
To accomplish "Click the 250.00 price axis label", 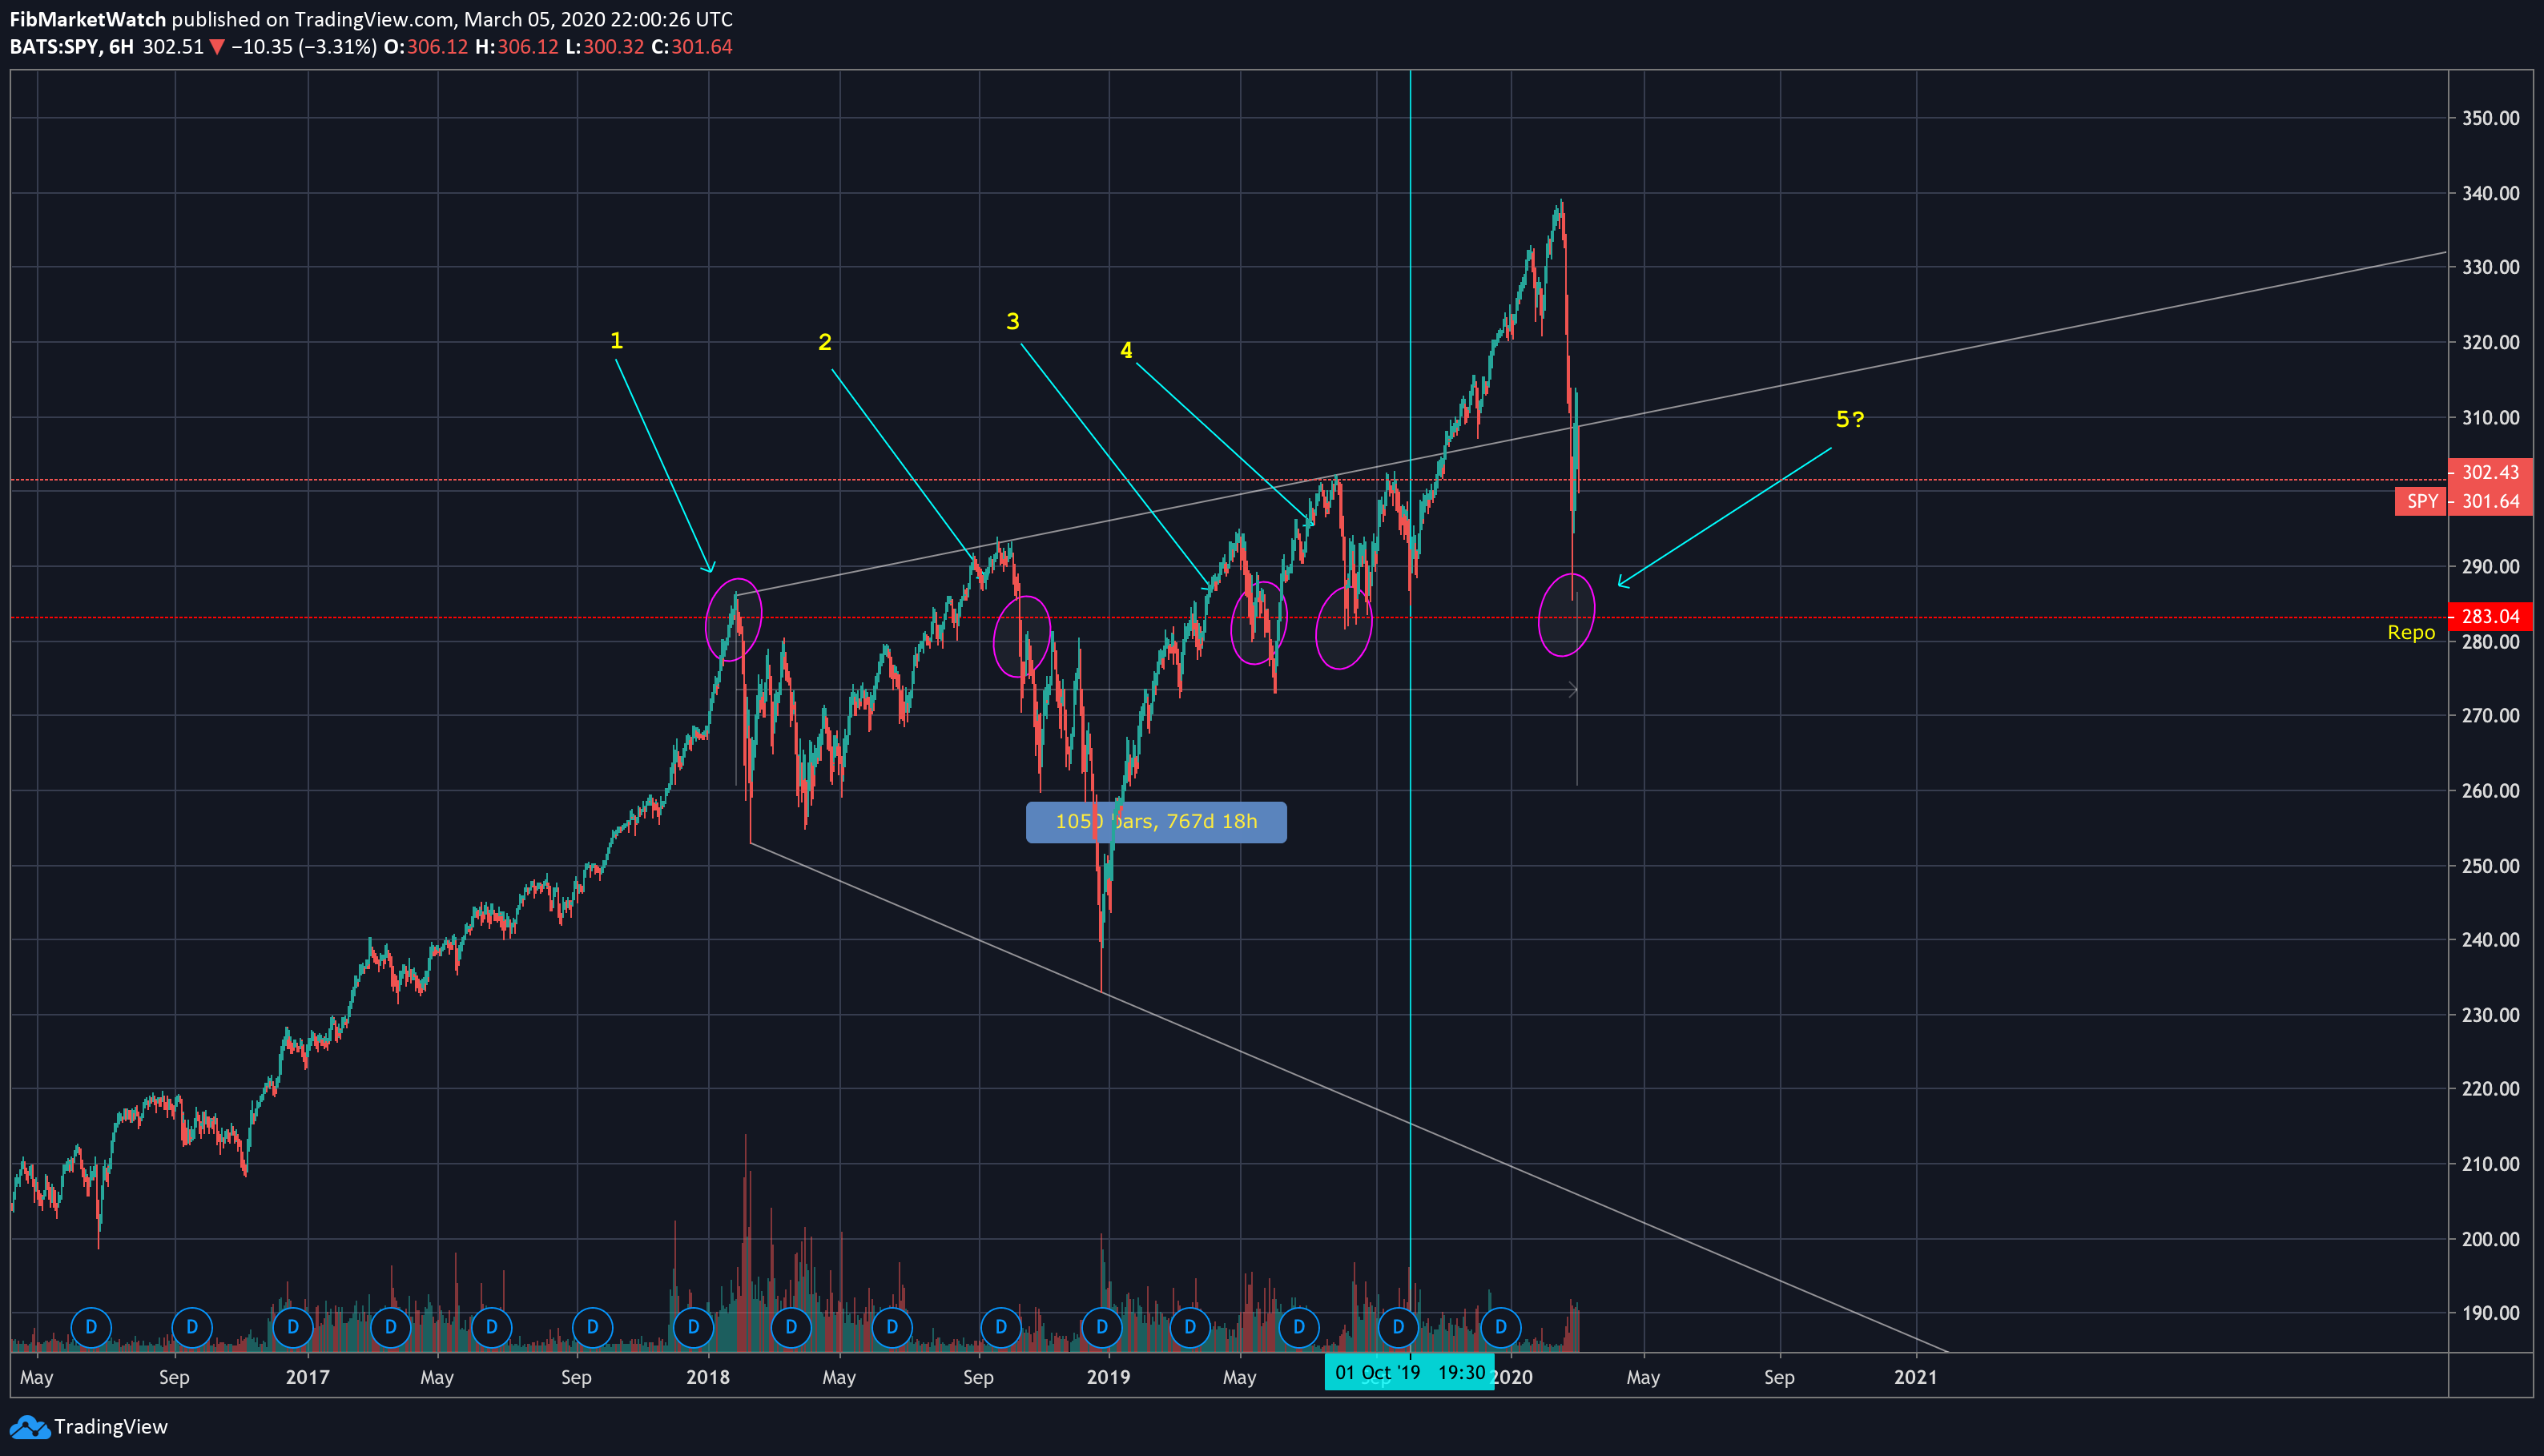I will [x=2490, y=866].
